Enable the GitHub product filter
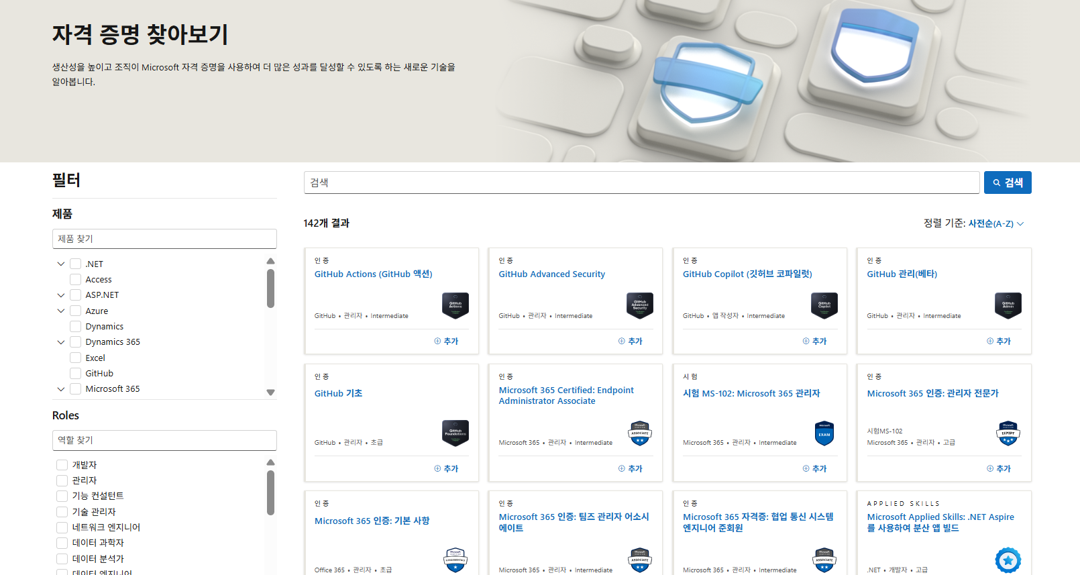The image size is (1080, 575). 76,373
